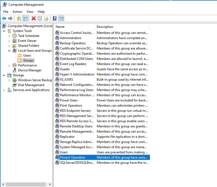This screenshot has width=217, height=187.
Task: Click the Export List toolbar icon
Action: tap(46, 19)
